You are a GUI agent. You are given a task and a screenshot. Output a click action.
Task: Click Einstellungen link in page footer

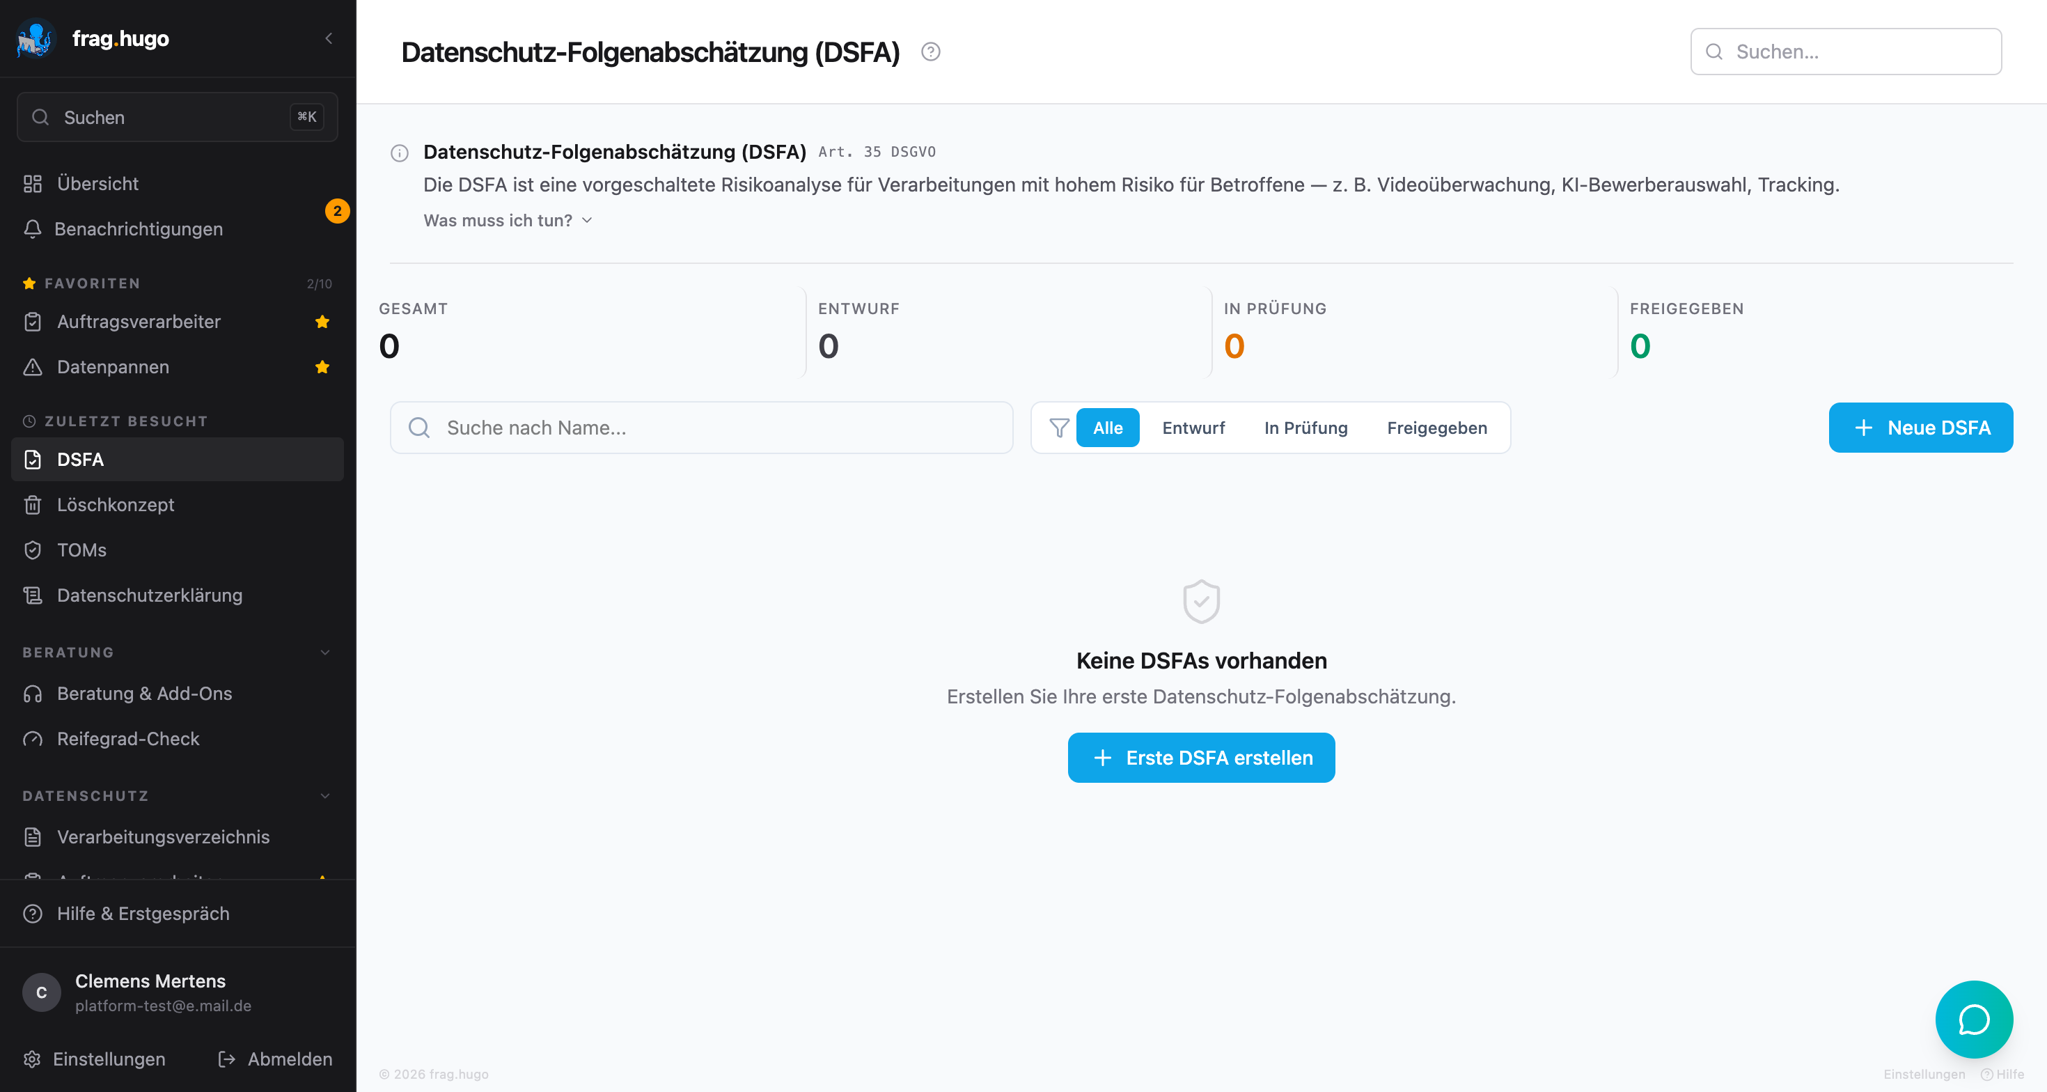[x=1924, y=1074]
